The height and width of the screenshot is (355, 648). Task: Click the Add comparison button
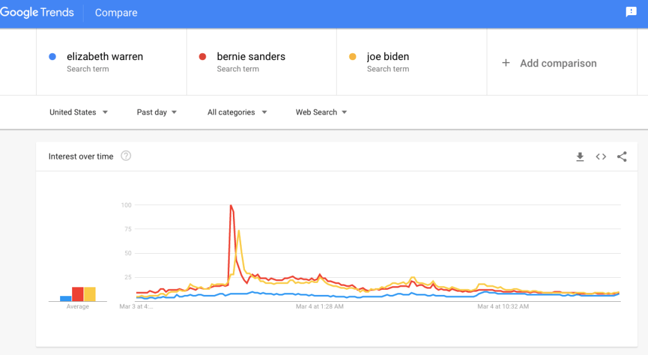point(558,63)
